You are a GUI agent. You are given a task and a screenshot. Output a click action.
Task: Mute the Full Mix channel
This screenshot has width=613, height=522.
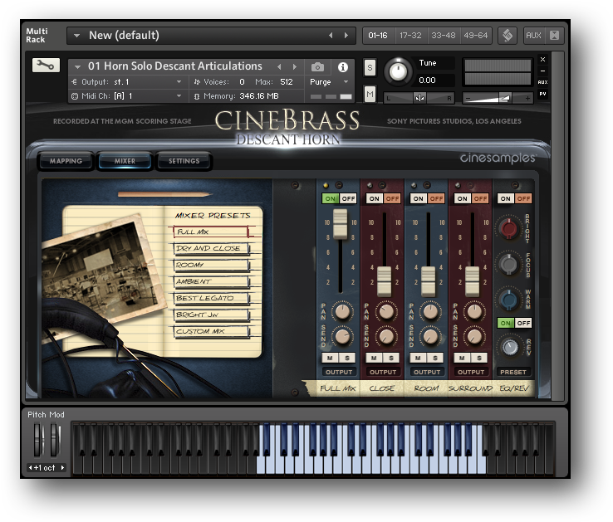330,358
